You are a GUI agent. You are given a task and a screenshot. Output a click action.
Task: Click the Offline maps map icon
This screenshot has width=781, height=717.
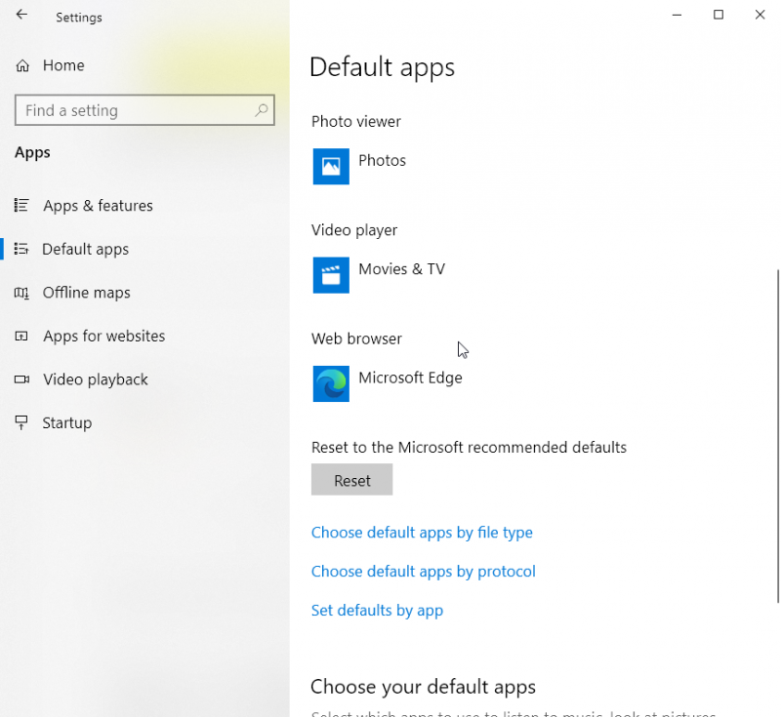tap(21, 292)
